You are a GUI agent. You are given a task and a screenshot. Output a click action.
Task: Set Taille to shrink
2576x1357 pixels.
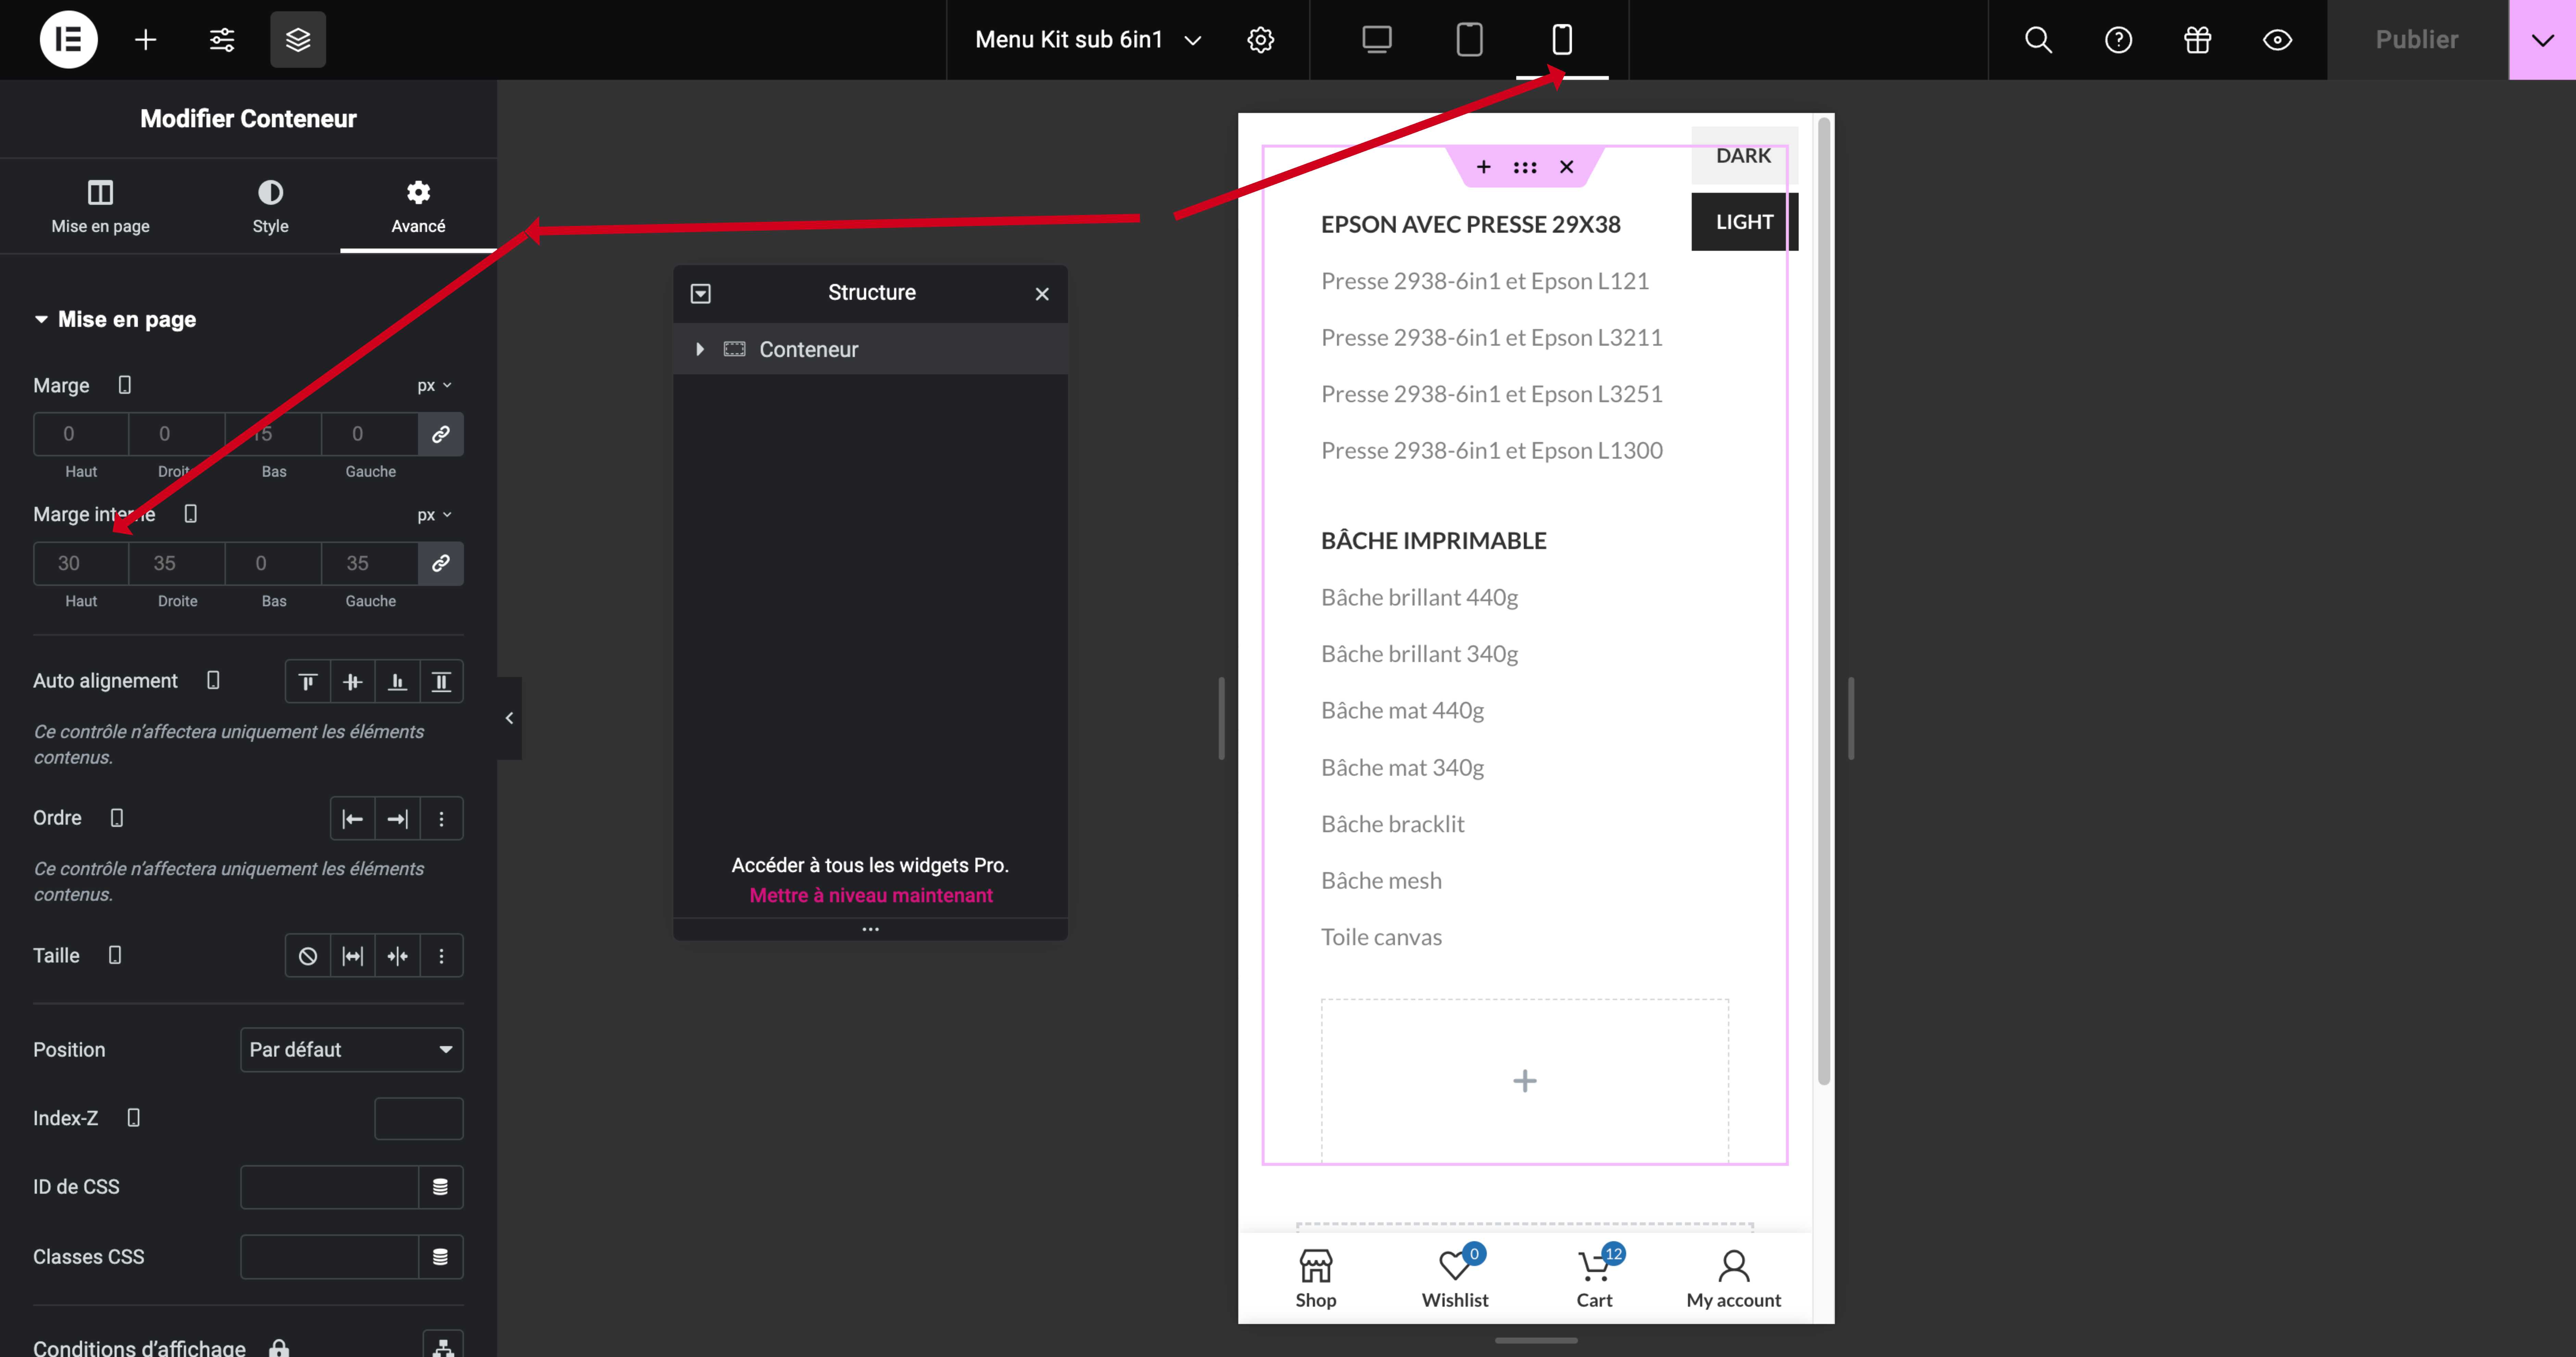(x=397, y=956)
